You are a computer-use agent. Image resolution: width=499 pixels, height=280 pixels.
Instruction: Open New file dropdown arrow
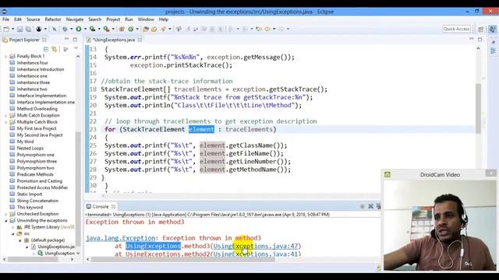[x=12, y=29]
